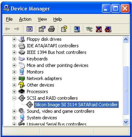This screenshot has height=137, width=132.
Task: Select 'Sound, video and game controllers' label
Action: [60, 111]
